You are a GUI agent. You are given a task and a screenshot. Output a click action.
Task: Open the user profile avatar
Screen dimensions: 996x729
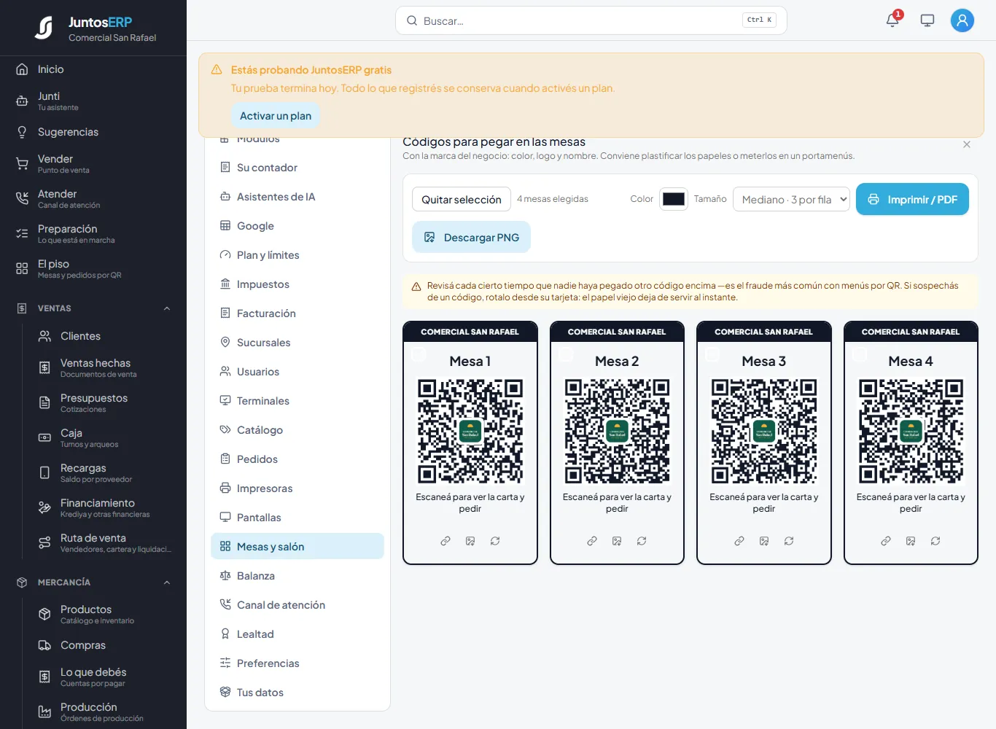(962, 20)
